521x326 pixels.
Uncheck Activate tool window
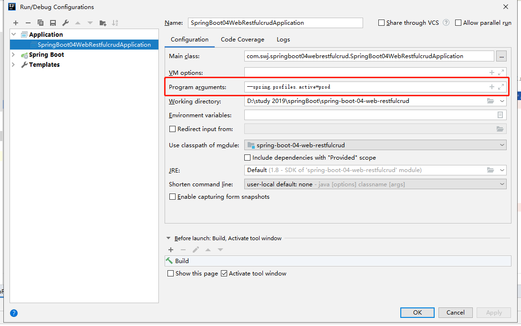tap(224, 273)
